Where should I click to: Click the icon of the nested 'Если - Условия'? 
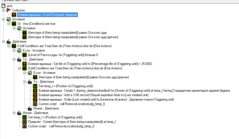[x=30, y=73]
